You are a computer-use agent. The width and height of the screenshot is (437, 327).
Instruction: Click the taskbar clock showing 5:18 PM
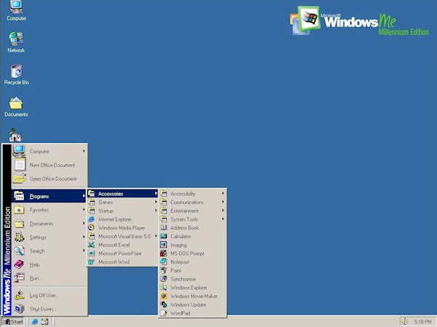point(422,321)
